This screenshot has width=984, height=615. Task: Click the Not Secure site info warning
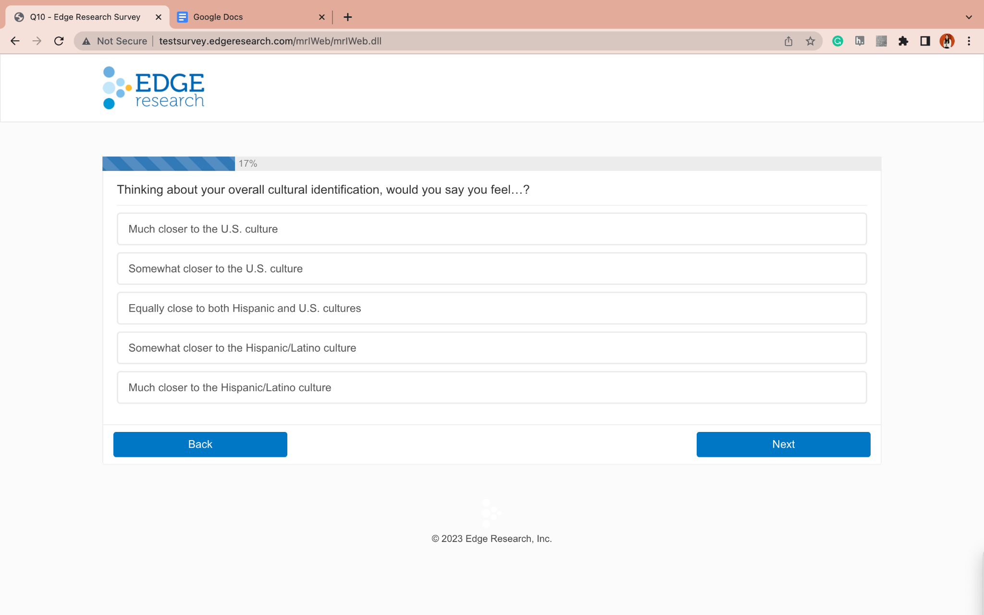[115, 41]
